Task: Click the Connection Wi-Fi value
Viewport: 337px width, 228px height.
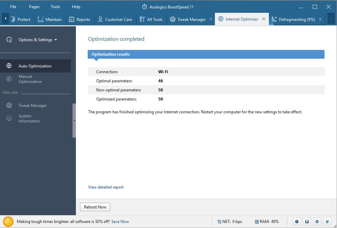Action: [163, 72]
